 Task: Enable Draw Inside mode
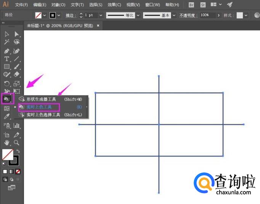click(18, 179)
